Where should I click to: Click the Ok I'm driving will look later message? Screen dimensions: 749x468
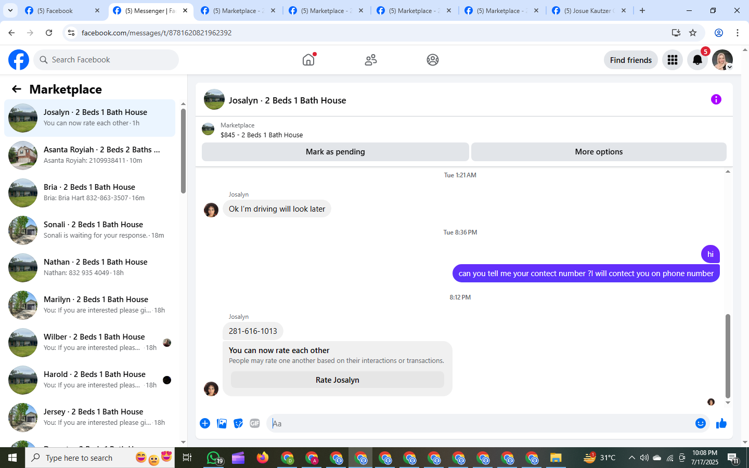(x=277, y=209)
